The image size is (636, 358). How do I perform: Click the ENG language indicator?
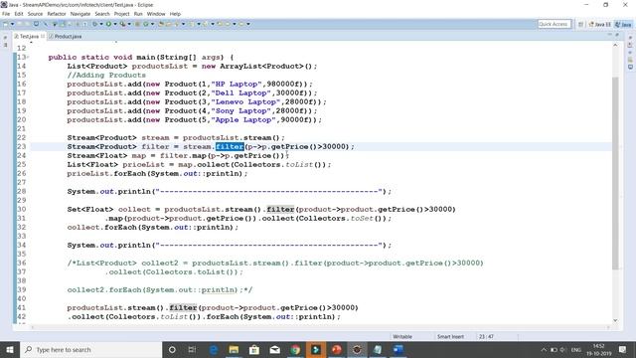(x=576, y=349)
